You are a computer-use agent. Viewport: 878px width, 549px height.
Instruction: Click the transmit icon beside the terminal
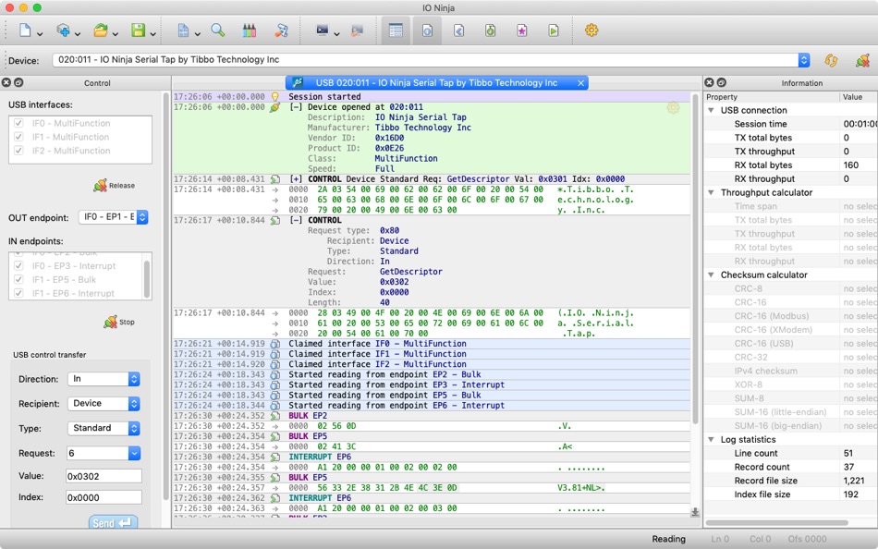[357, 30]
